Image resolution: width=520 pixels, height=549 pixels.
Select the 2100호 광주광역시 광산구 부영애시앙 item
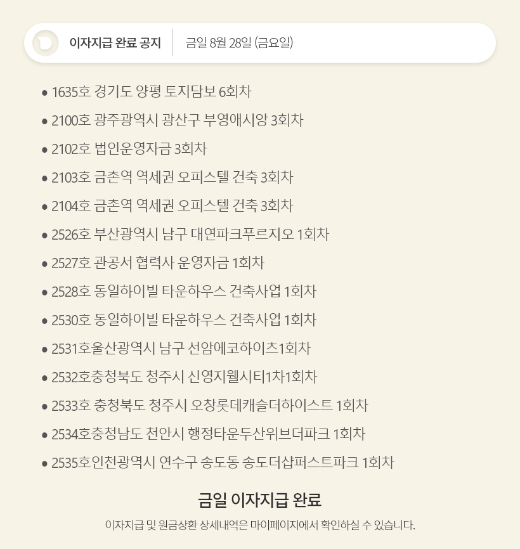178,120
